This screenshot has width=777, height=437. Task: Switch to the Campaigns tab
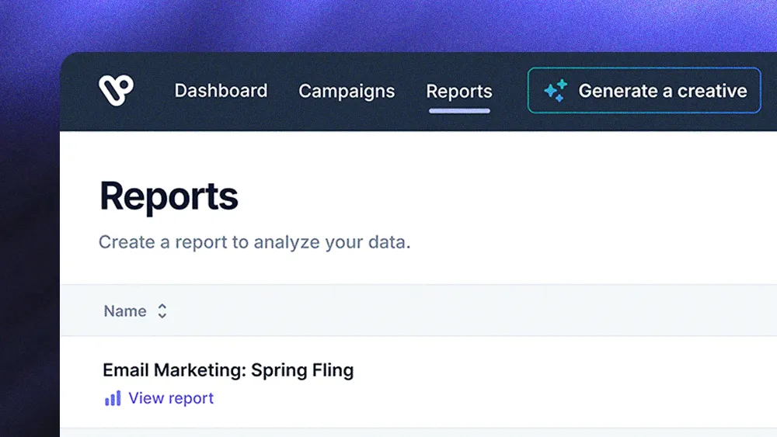point(347,91)
